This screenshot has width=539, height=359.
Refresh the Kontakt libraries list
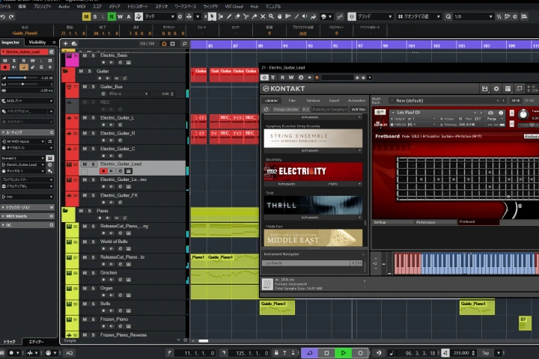point(266,109)
